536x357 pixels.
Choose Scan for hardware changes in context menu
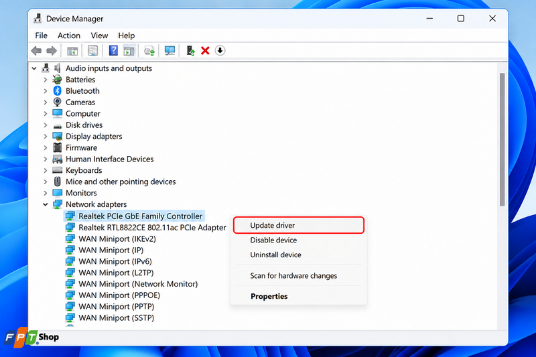tap(299, 276)
